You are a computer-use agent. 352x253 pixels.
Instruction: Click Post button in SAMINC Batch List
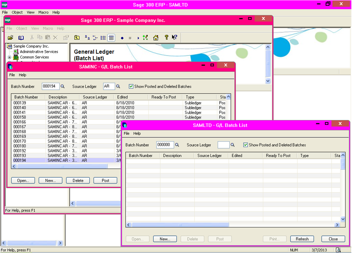tap(105, 180)
